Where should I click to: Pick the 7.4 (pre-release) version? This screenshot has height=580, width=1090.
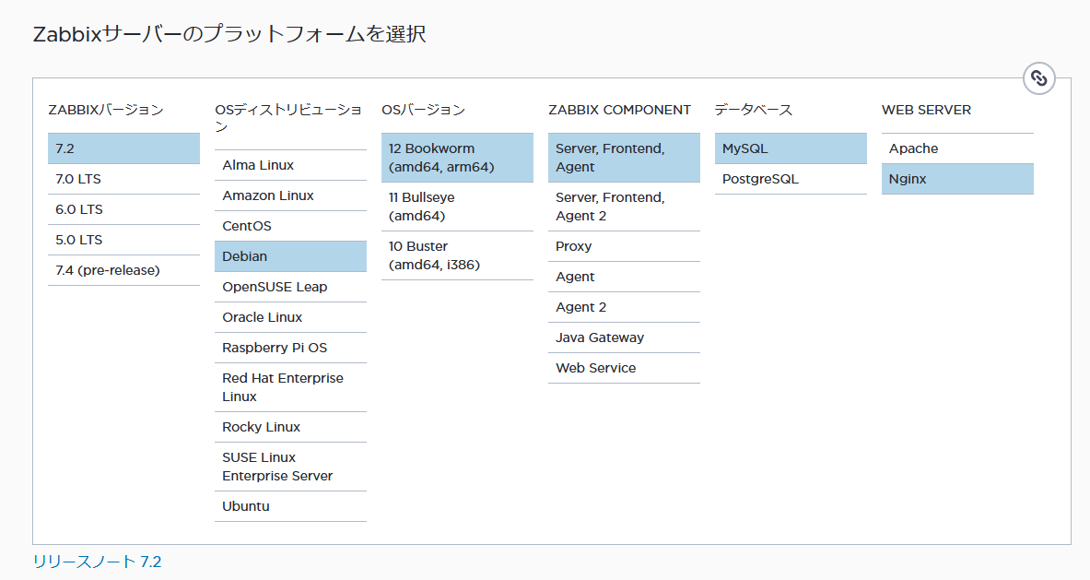pos(123,270)
